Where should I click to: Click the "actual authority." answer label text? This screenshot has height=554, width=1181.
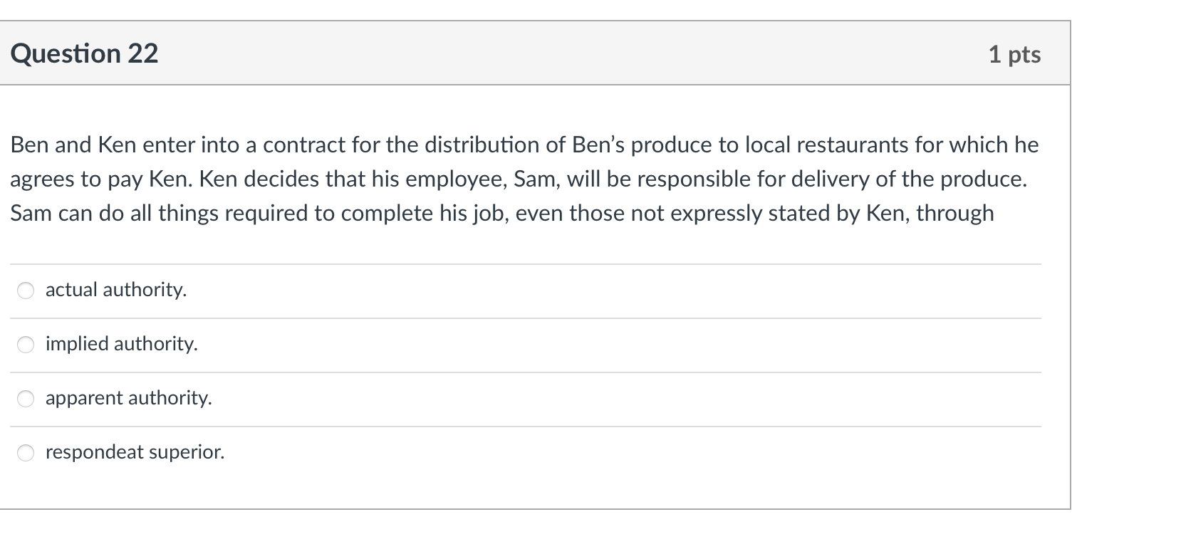pyautogui.click(x=115, y=290)
